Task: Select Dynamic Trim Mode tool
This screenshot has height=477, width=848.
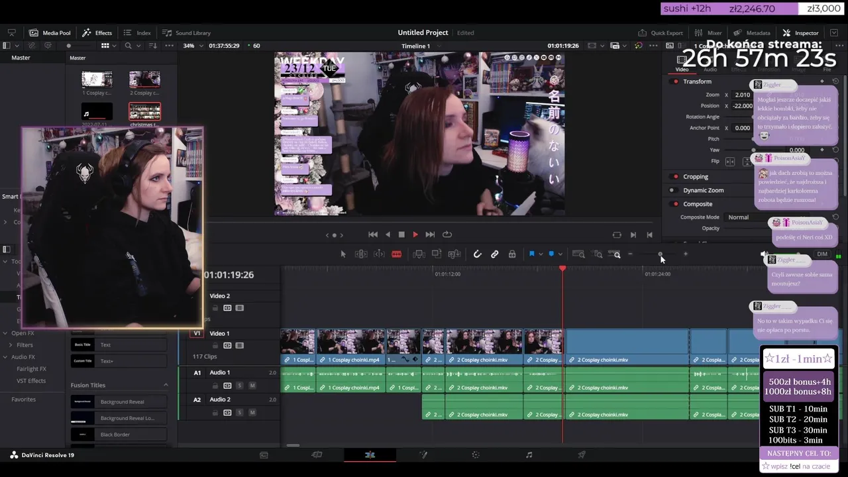Action: [x=379, y=254]
